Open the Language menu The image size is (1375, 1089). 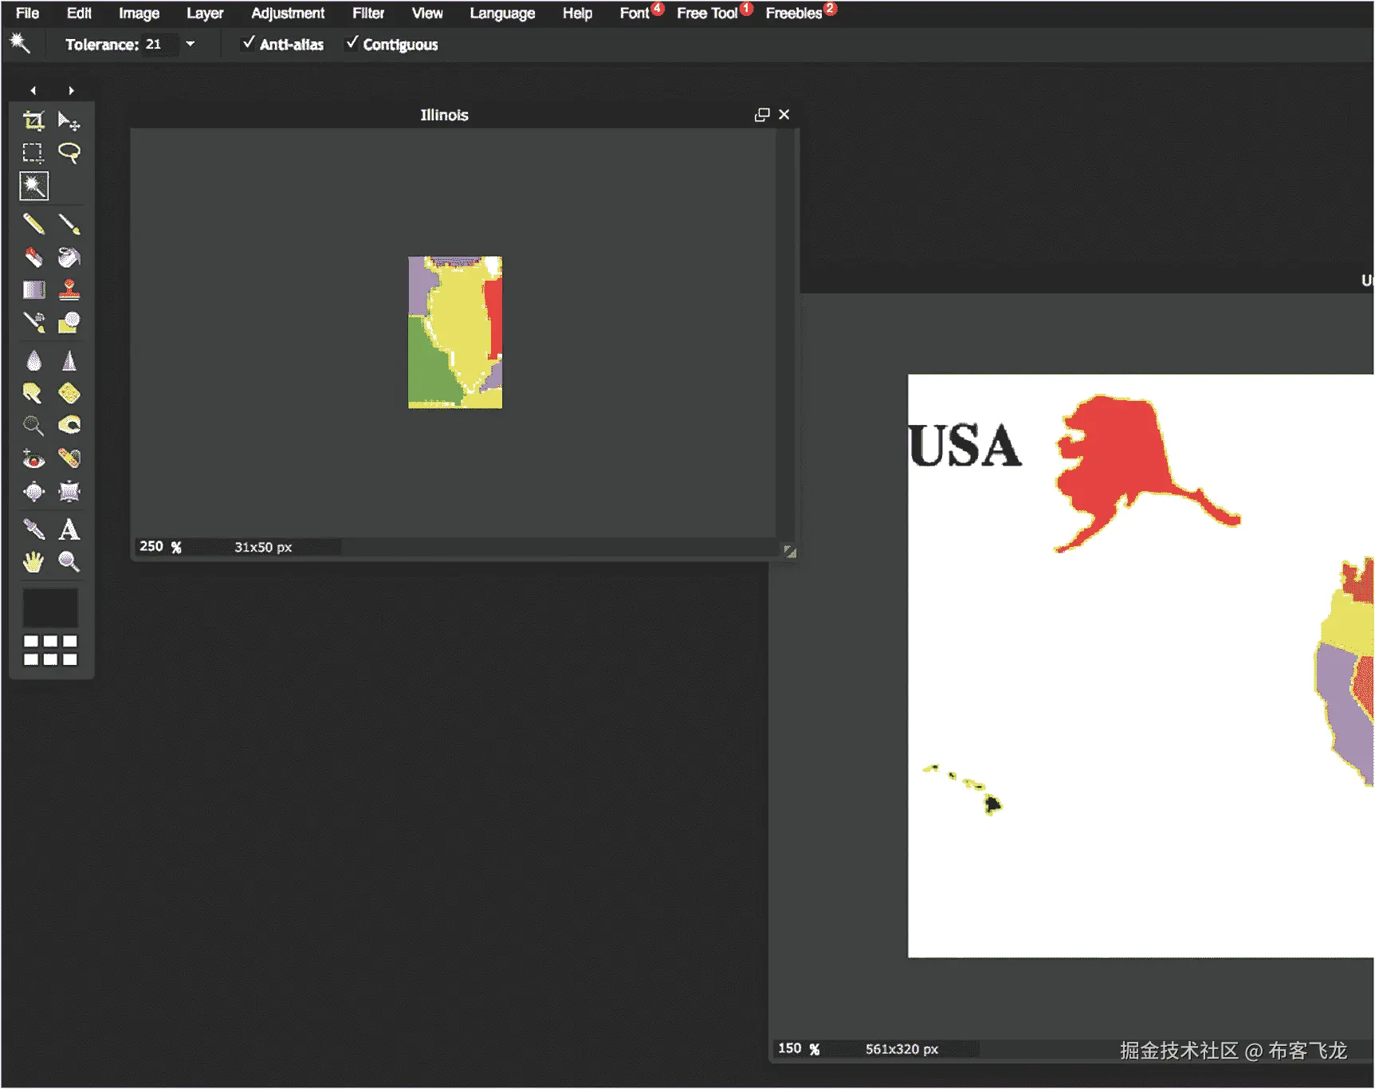click(x=502, y=13)
